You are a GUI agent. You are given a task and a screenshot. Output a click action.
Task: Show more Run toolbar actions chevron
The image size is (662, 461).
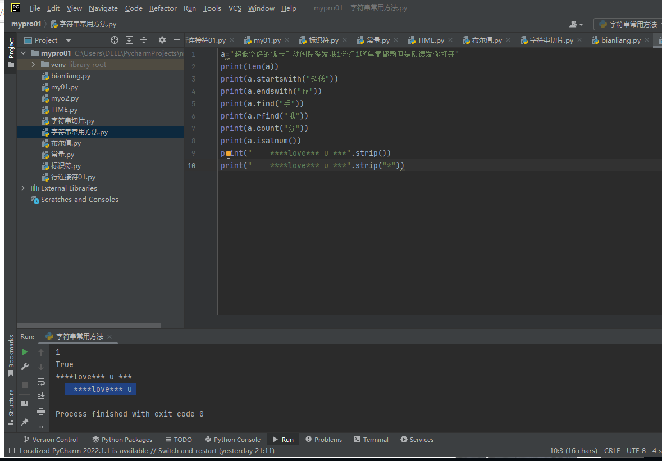[x=41, y=427]
